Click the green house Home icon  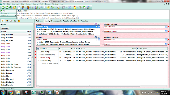click(x=84, y=7)
